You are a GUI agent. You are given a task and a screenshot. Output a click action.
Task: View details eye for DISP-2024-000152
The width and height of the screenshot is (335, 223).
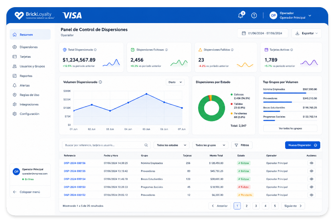tap(311, 195)
